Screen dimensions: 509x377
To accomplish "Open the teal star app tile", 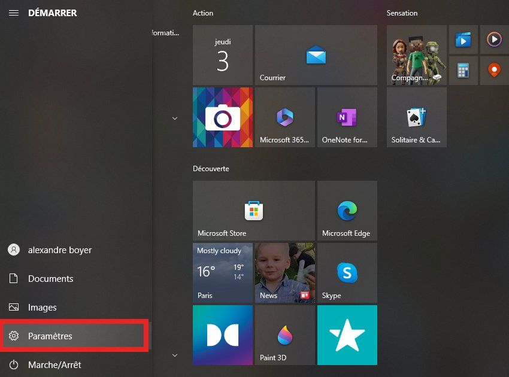I will pyautogui.click(x=347, y=335).
